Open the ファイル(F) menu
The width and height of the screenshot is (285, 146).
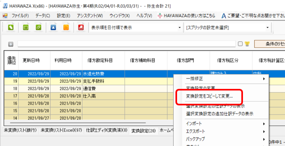(x=20, y=16)
